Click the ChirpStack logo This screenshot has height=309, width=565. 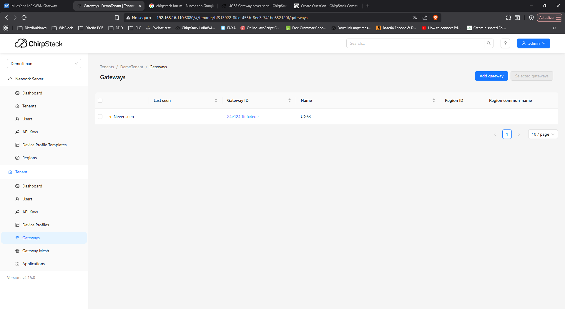pos(39,44)
